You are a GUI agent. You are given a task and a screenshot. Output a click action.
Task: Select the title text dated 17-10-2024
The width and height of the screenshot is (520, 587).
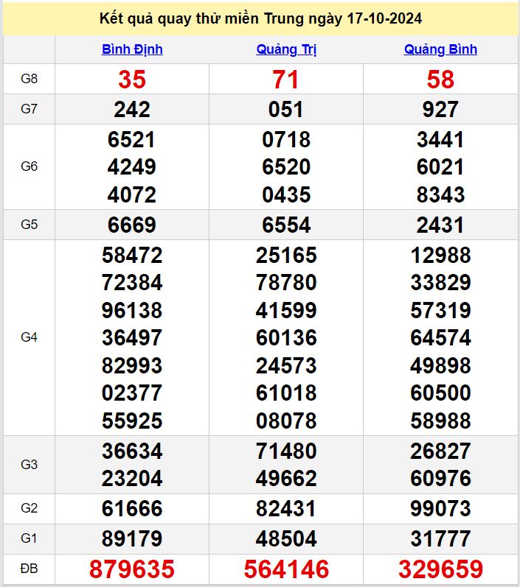click(260, 18)
